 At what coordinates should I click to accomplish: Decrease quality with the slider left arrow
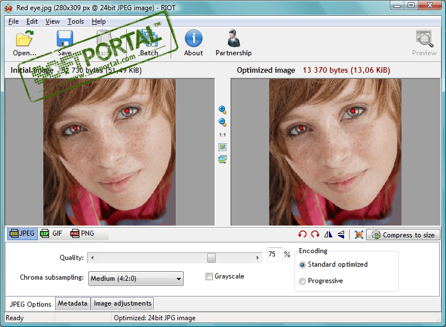coord(92,258)
